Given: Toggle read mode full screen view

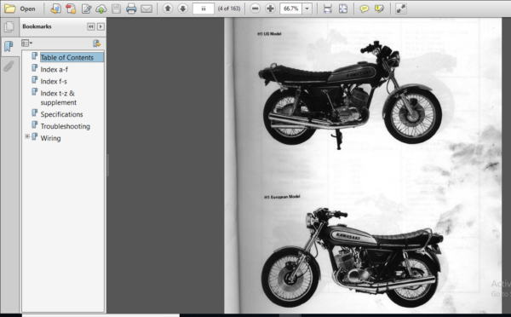Looking at the screenshot, I should [401, 9].
